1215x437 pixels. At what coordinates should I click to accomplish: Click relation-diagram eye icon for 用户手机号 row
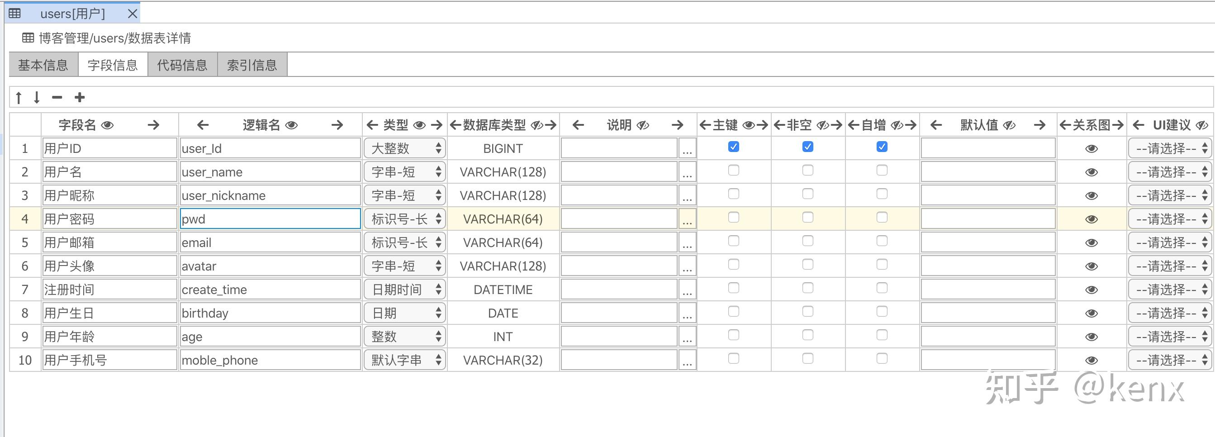pos(1092,361)
